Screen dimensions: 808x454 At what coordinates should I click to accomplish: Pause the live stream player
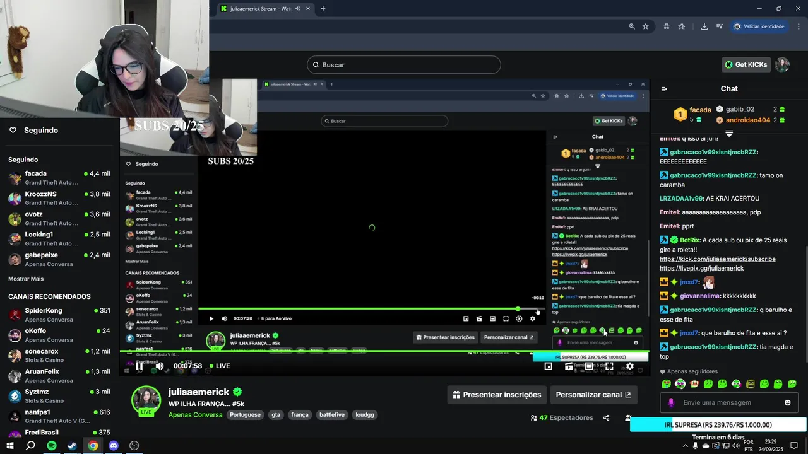point(140,366)
